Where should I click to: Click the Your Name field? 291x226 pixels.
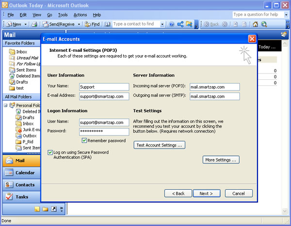104,87
